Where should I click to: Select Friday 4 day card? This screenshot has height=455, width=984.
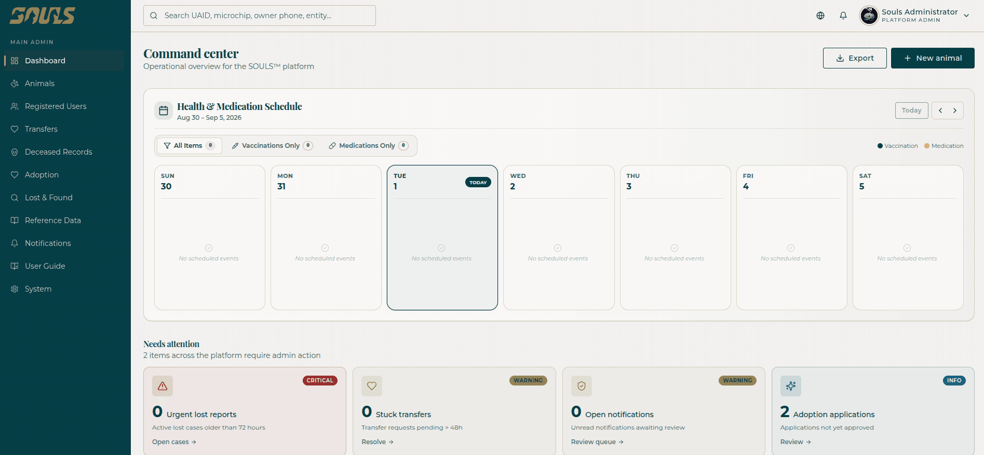(x=792, y=238)
